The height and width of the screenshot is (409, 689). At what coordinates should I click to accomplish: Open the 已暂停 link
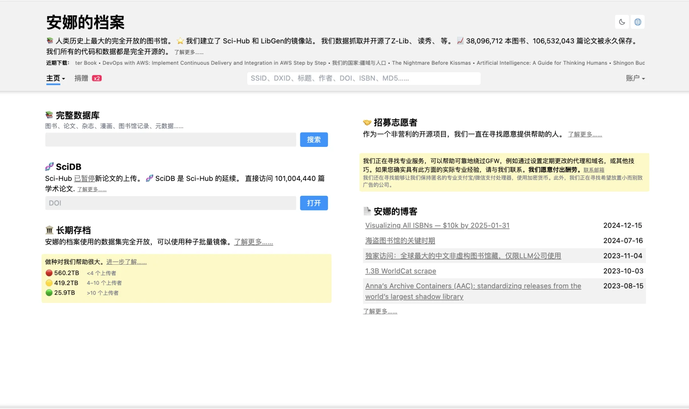click(84, 178)
